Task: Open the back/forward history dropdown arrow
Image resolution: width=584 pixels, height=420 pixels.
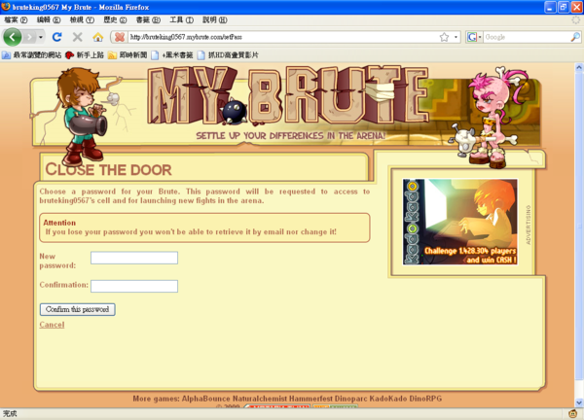Action: point(41,37)
